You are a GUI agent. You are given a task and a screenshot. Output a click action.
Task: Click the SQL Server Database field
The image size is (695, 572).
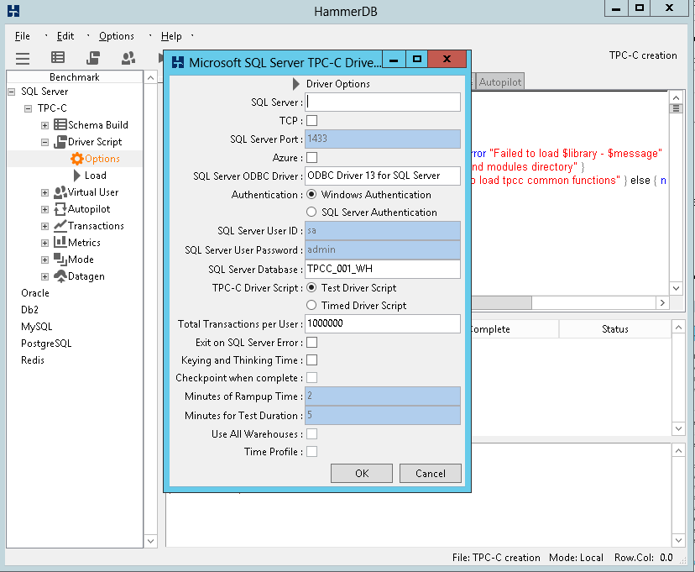coord(383,269)
